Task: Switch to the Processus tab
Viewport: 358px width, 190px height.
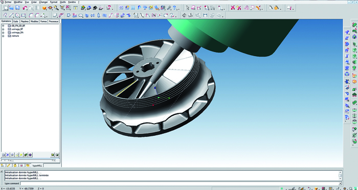Action: [x=54, y=21]
